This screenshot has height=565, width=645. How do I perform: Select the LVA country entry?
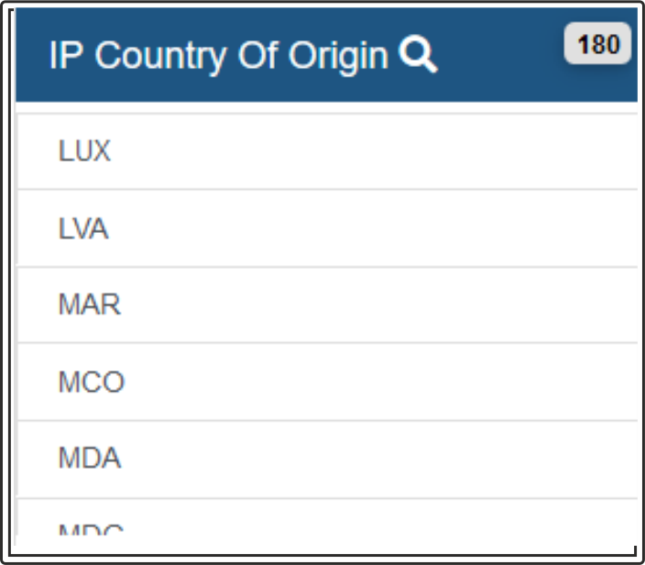[327, 228]
